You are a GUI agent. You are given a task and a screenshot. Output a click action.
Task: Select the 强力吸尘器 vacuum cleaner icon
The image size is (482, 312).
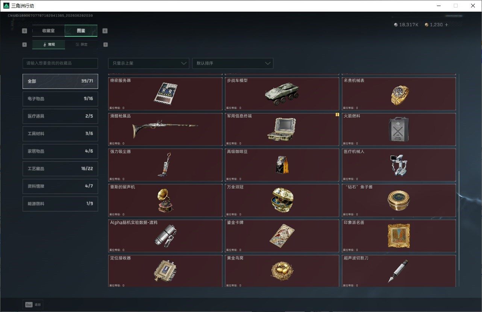(x=165, y=165)
